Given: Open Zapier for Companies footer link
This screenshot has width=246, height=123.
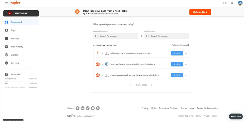Looking at the screenshot, I should (x=207, y=108).
